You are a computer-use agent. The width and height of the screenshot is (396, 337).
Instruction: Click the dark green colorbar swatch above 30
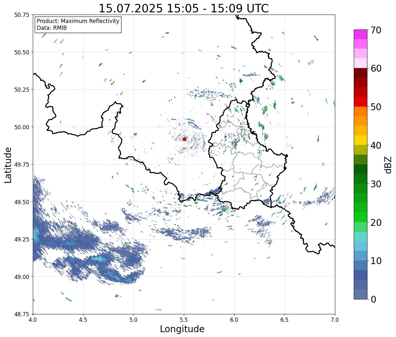click(361, 179)
